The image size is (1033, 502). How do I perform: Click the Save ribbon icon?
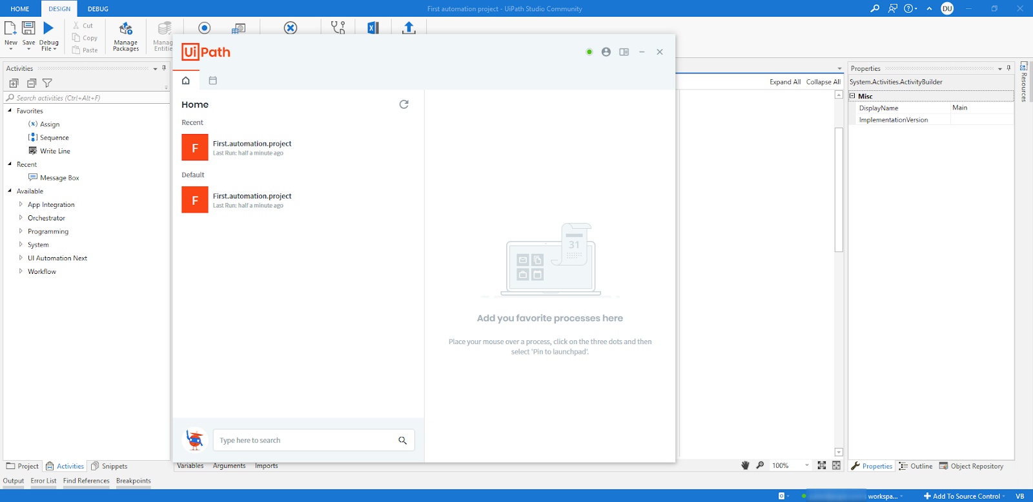[x=28, y=28]
